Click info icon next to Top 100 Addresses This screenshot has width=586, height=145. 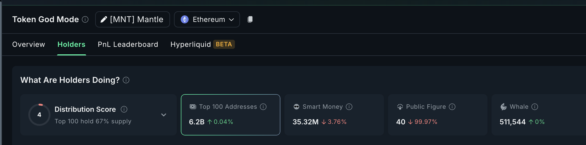tap(263, 107)
